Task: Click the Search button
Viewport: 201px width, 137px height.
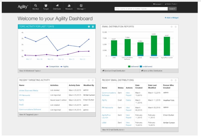Action: click(172, 9)
